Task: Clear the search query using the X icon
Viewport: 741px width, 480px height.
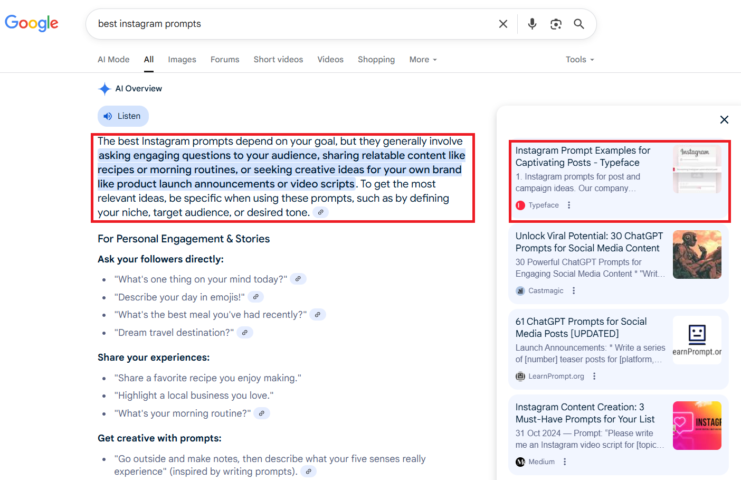Action: pyautogui.click(x=502, y=24)
